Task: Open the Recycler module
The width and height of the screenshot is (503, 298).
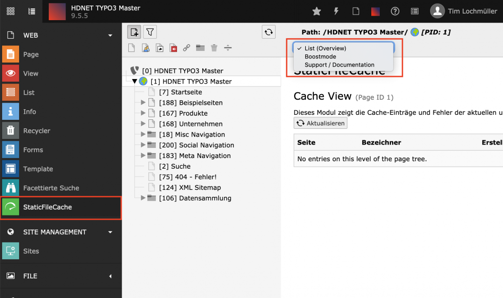Action: click(61, 131)
